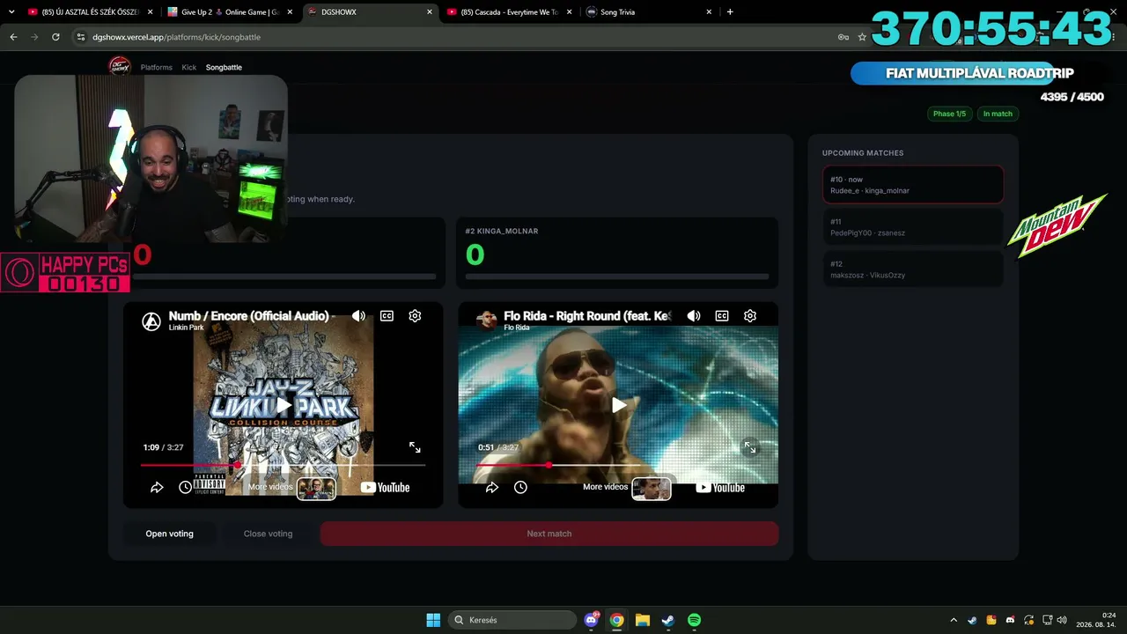The height and width of the screenshot is (634, 1127).
Task: Click the Flo Rida - Right Round title
Action: coord(587,316)
